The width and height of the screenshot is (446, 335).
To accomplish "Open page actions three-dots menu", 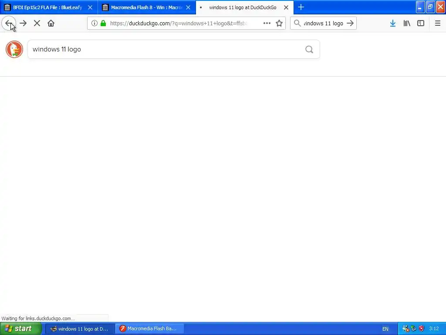I will click(x=267, y=24).
